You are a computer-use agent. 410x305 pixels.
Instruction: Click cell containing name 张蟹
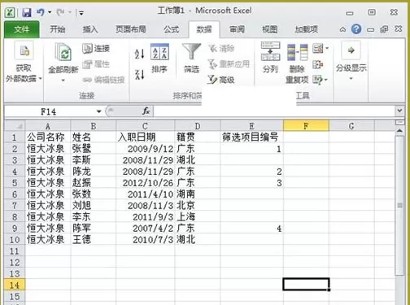[x=94, y=149]
